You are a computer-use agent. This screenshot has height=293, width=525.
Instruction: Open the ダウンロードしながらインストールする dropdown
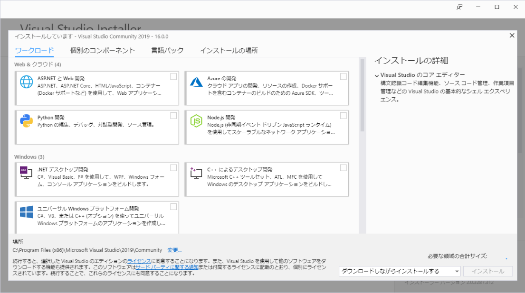point(399,271)
